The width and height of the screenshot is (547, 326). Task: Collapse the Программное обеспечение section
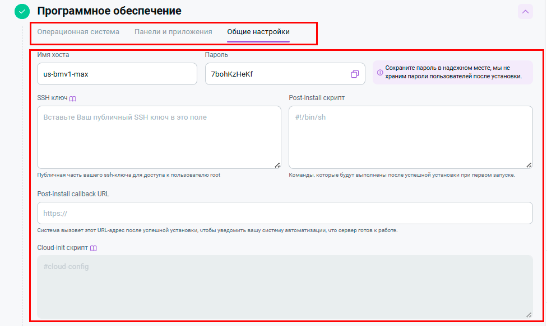[525, 11]
